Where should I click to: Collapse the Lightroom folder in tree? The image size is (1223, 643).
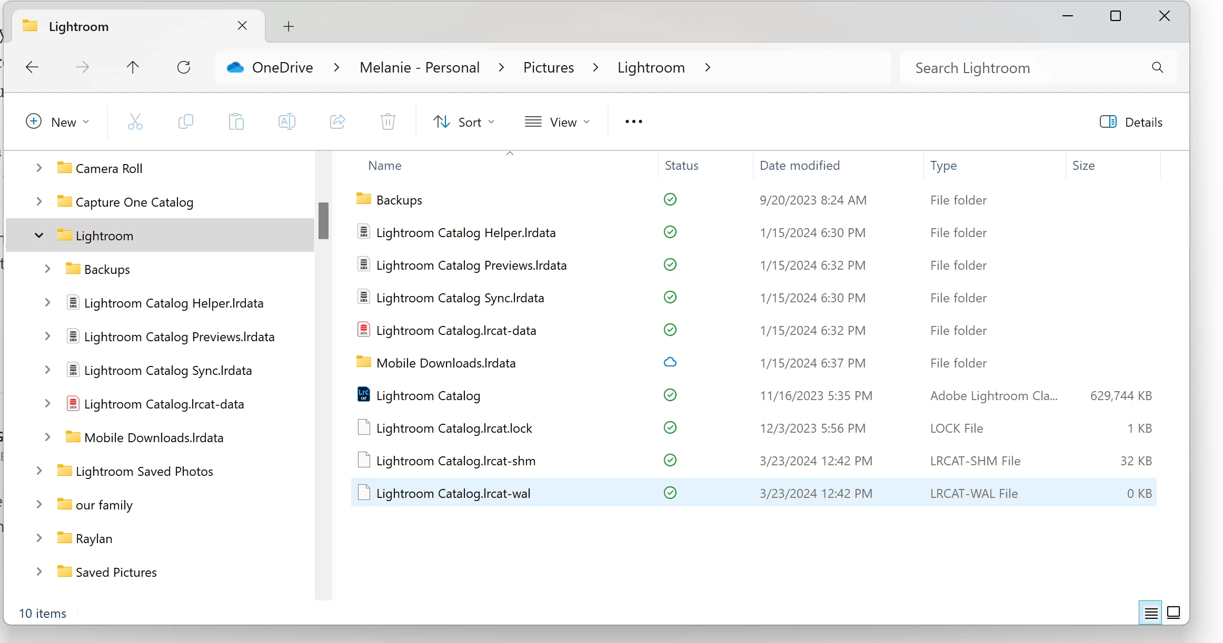tap(39, 236)
